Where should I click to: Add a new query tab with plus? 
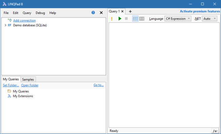[x=130, y=11]
